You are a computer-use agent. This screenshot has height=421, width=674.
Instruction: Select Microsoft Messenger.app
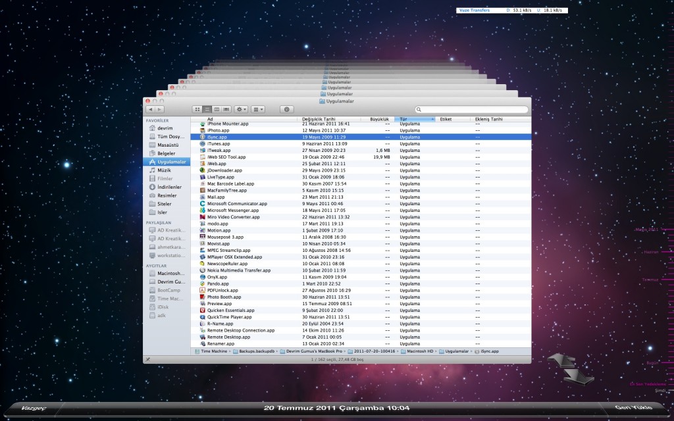361,210
